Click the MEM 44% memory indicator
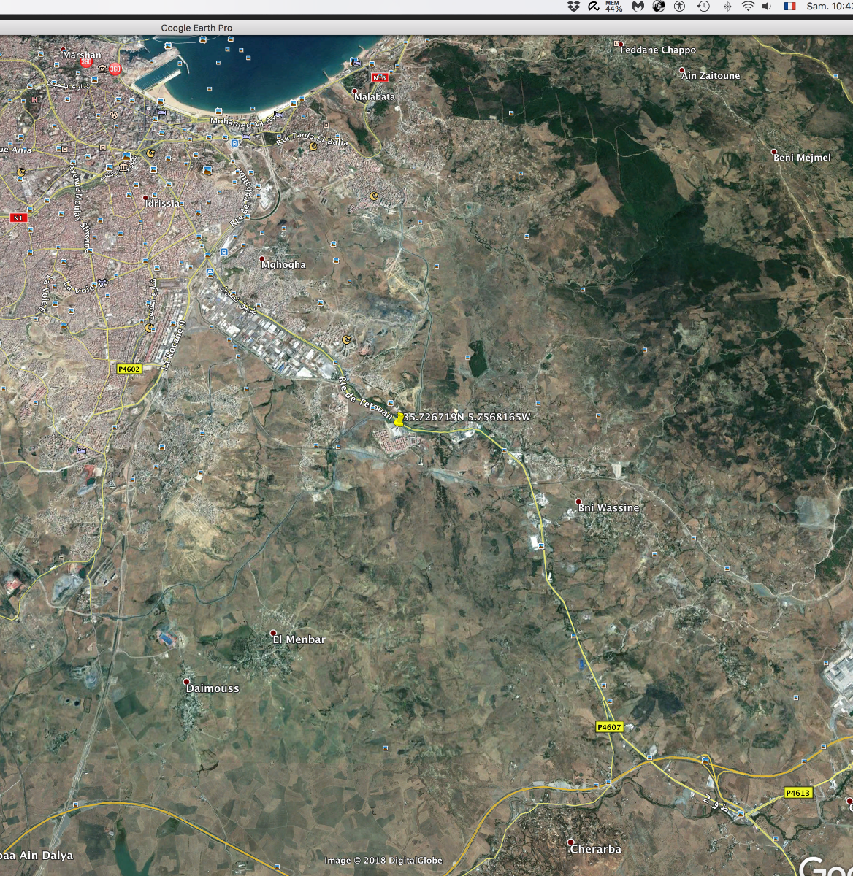The height and width of the screenshot is (876, 853). (613, 7)
